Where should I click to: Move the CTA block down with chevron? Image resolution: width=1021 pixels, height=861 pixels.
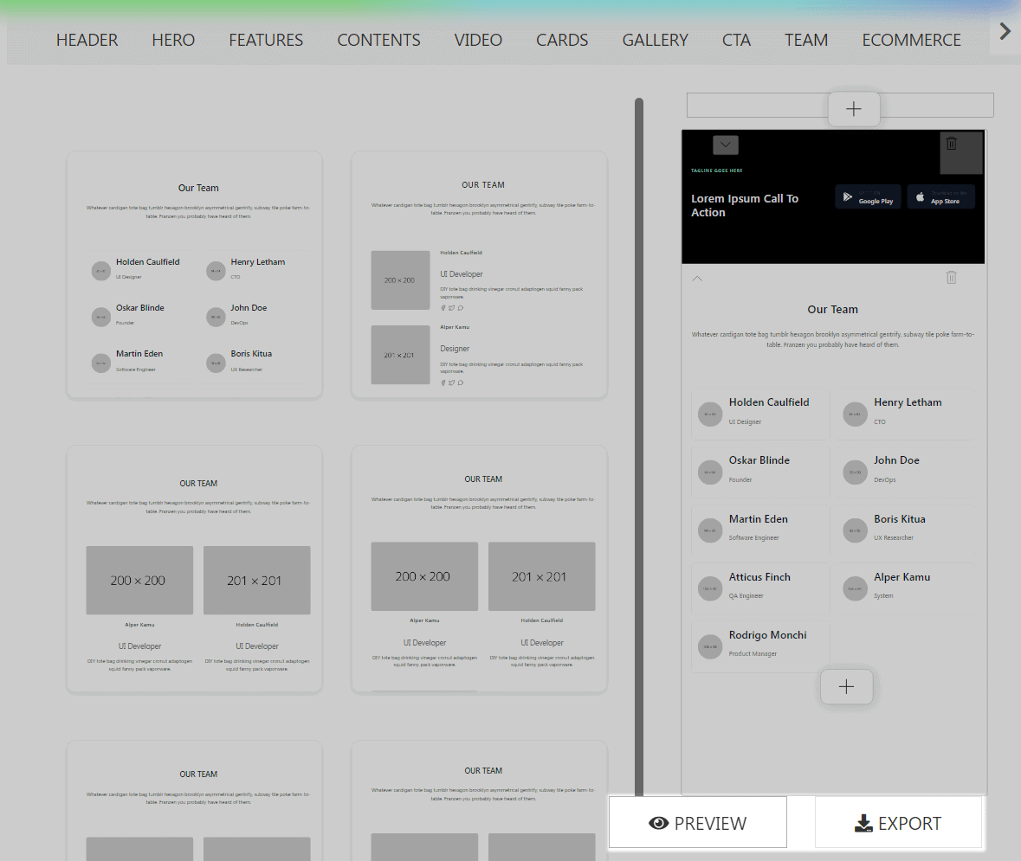point(726,145)
